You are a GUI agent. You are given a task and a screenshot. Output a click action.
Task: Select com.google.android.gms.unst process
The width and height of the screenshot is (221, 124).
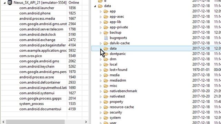(43, 24)
